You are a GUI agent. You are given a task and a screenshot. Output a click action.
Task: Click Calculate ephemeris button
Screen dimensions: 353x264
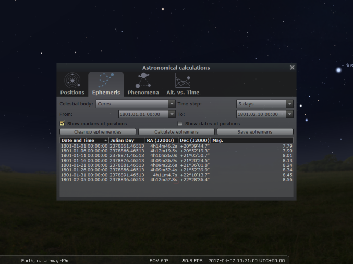click(176, 131)
